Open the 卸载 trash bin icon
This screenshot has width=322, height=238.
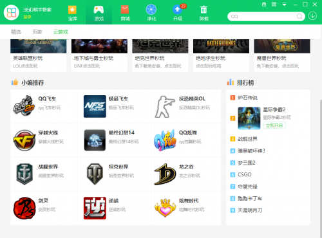[x=204, y=10]
